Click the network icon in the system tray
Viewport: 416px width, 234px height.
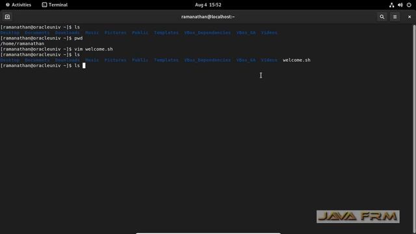pos(391,5)
